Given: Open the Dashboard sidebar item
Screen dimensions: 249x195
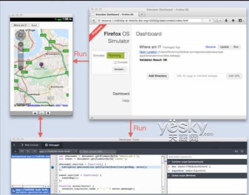Looking at the screenshot, I should 121,94.
